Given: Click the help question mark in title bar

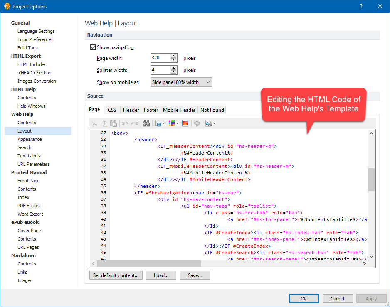Looking at the screenshot, I should coord(361,7).
